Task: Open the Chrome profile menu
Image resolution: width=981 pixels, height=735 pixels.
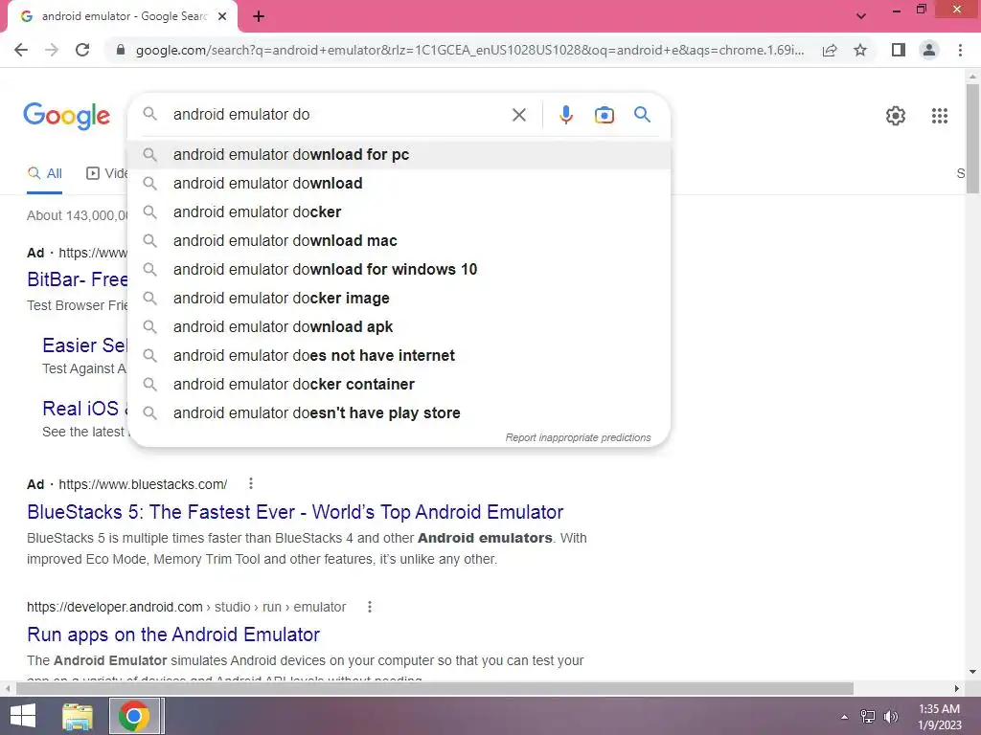Action: pos(929,50)
